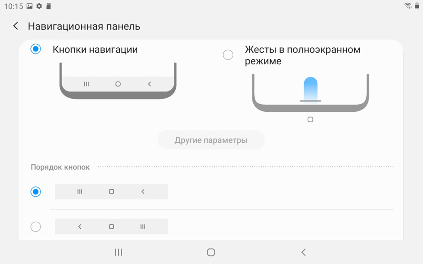Tap the settings gear status bar icon
Image resolution: width=423 pixels, height=264 pixels.
[39, 6]
